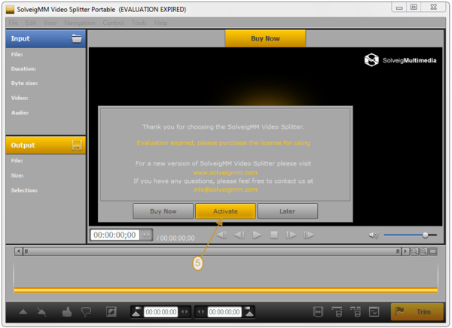Viewport: 452px width, 328px height.
Task: Click the save fragment icon next to filmstrip
Action: [337, 312]
